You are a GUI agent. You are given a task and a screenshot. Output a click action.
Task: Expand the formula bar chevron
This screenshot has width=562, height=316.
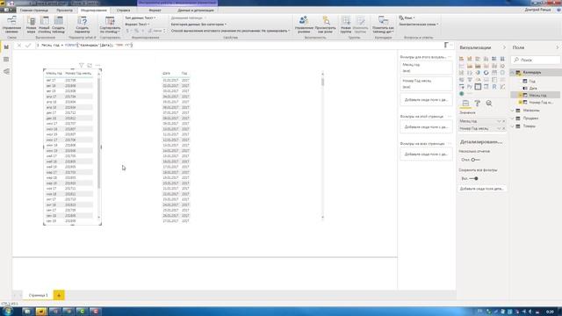(451, 45)
